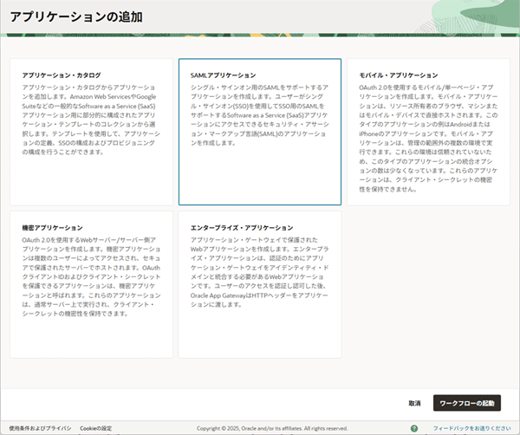The width and height of the screenshot is (520, 435).
Task: Choose the エンタープライズ・アプリケーション card title
Action: (236, 227)
